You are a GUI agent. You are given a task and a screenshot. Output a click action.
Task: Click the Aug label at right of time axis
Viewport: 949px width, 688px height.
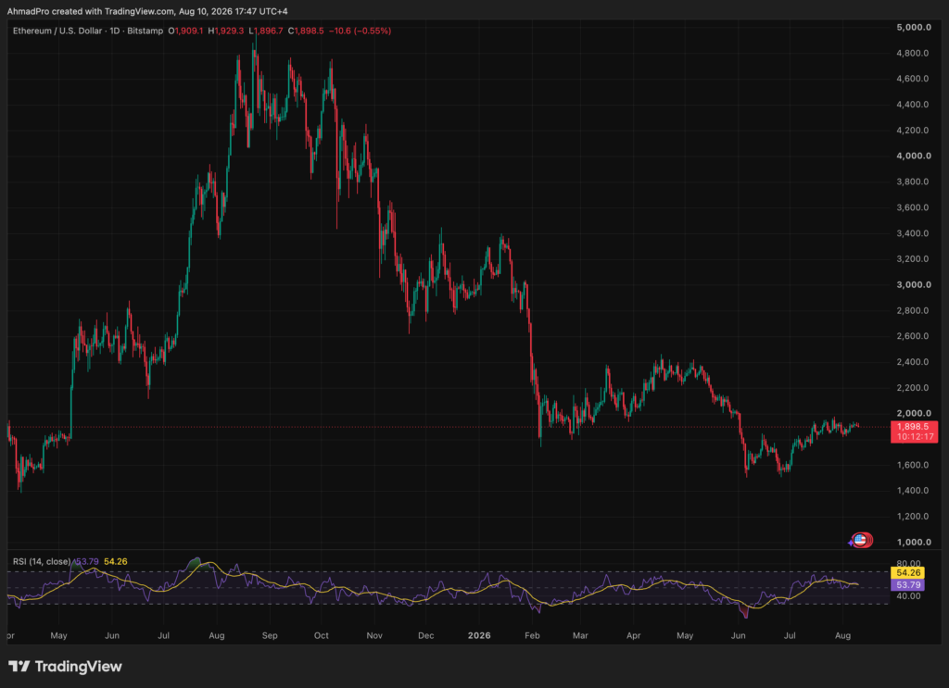[x=842, y=635]
